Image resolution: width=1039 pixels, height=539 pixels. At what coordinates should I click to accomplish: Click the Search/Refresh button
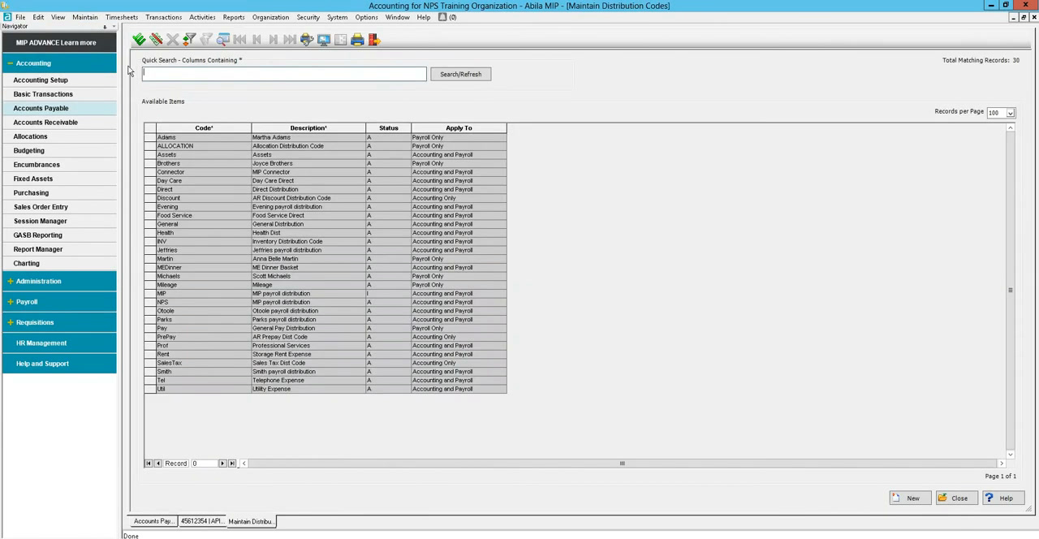point(460,74)
